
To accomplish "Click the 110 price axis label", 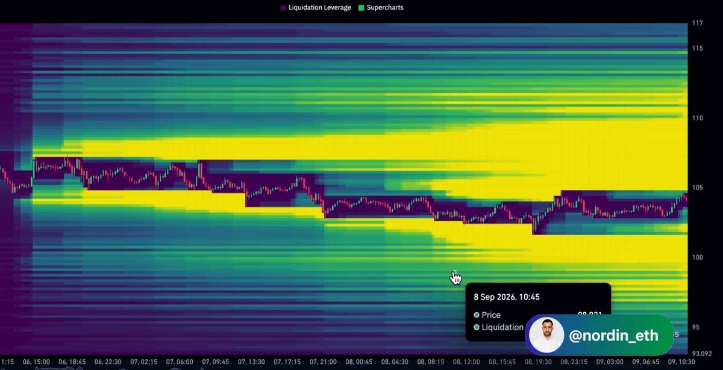I will (x=697, y=119).
